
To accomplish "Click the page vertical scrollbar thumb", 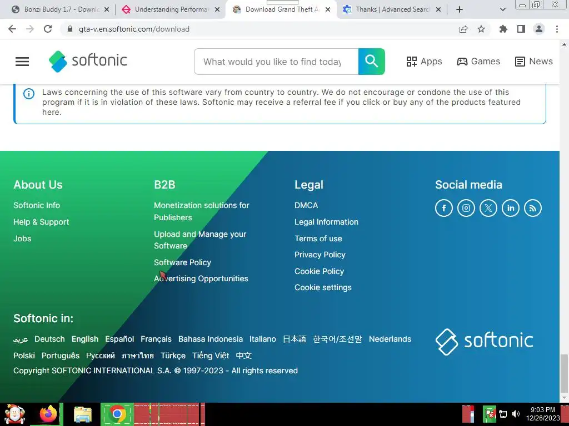I will (x=564, y=373).
